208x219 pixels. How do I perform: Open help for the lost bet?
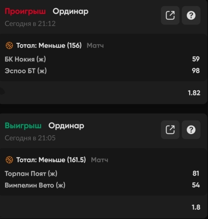pyautogui.click(x=191, y=15)
